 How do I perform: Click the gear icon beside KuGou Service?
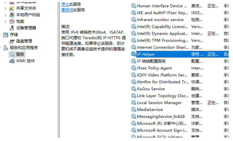(x=134, y=89)
